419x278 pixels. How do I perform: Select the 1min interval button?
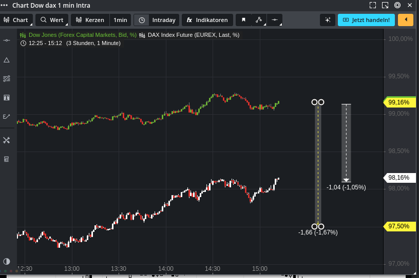(x=120, y=20)
